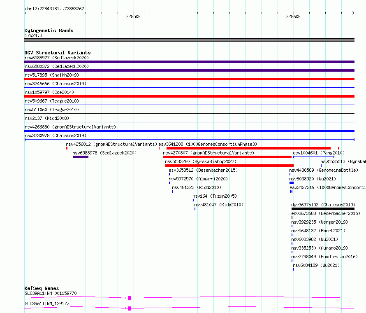Select nsv6083982 (Wu2021) label
Viewport: 366px width, 313px height.
[315, 239]
